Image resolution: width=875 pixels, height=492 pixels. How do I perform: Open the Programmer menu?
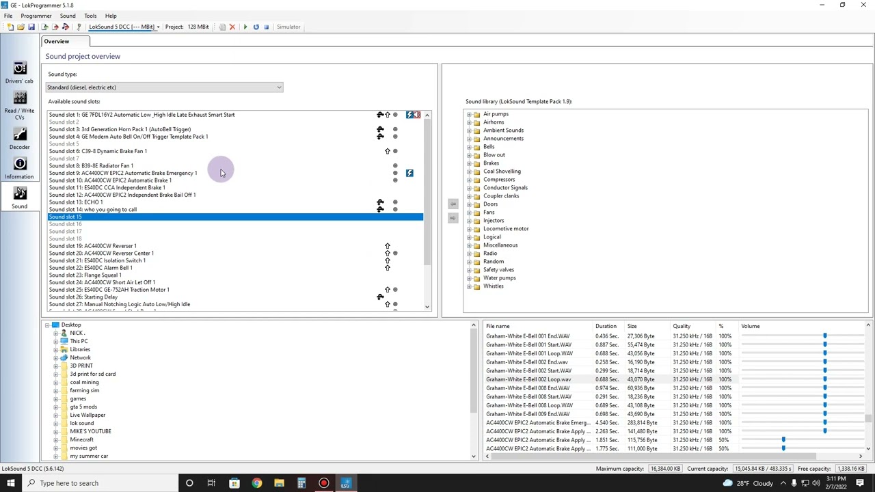(x=36, y=16)
